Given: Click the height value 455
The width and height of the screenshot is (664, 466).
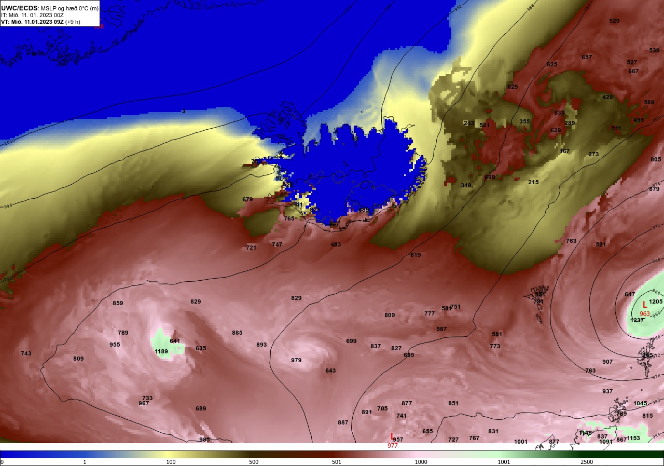Looking at the screenshot, I should [x=639, y=120].
